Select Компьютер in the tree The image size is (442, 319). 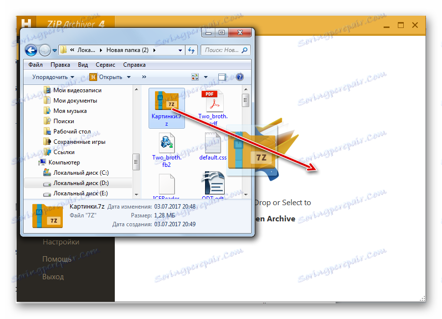point(64,162)
